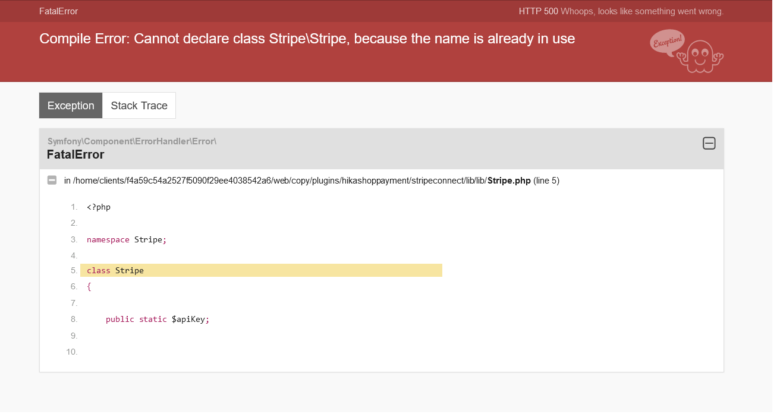
Task: Click the highlighted class Stripe line
Action: coord(261,270)
